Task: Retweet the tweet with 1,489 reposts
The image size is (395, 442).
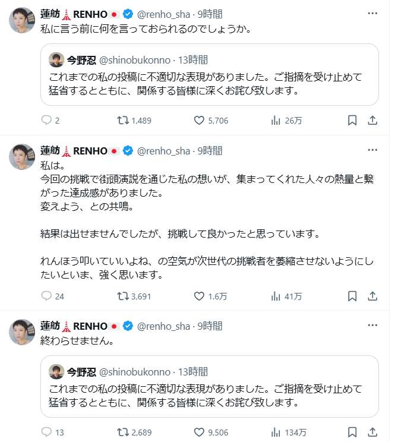Action: point(123,120)
